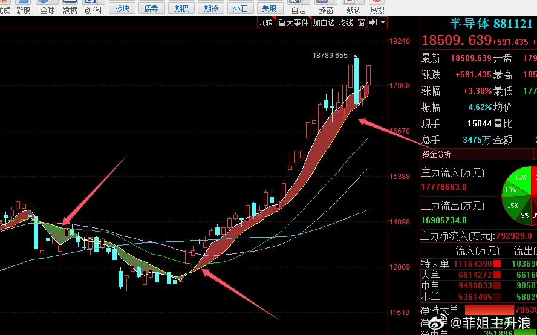Click the jump-to-end arrow icon
Image resolution: width=537 pixels, height=335 pixels.
[373, 22]
